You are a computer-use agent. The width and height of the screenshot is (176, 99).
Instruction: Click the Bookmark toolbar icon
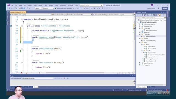tap(102, 8)
